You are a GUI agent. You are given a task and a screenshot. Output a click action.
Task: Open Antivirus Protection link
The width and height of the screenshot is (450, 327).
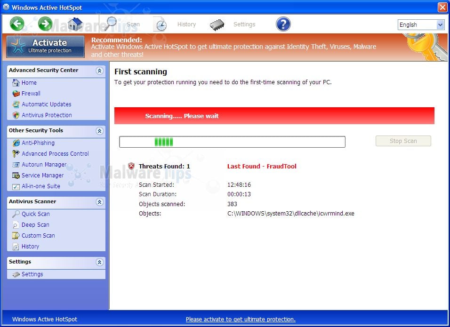tap(47, 115)
